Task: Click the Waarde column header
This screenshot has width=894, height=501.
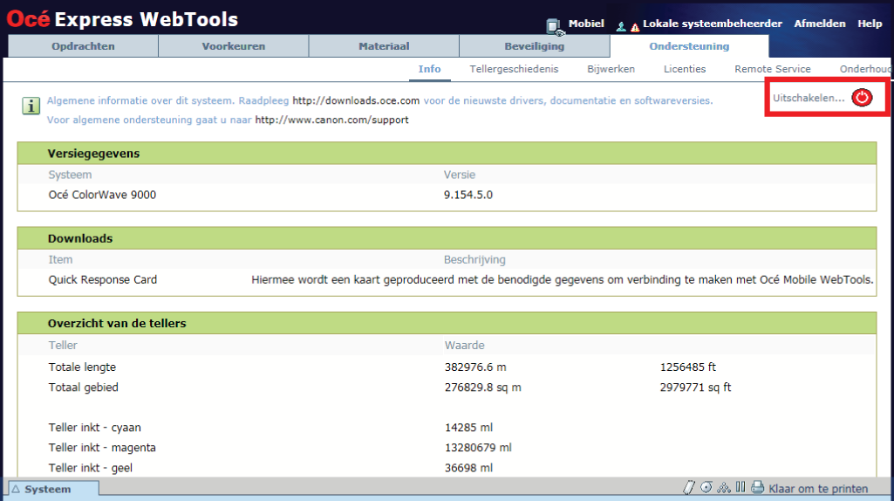Action: pyautogui.click(x=465, y=346)
